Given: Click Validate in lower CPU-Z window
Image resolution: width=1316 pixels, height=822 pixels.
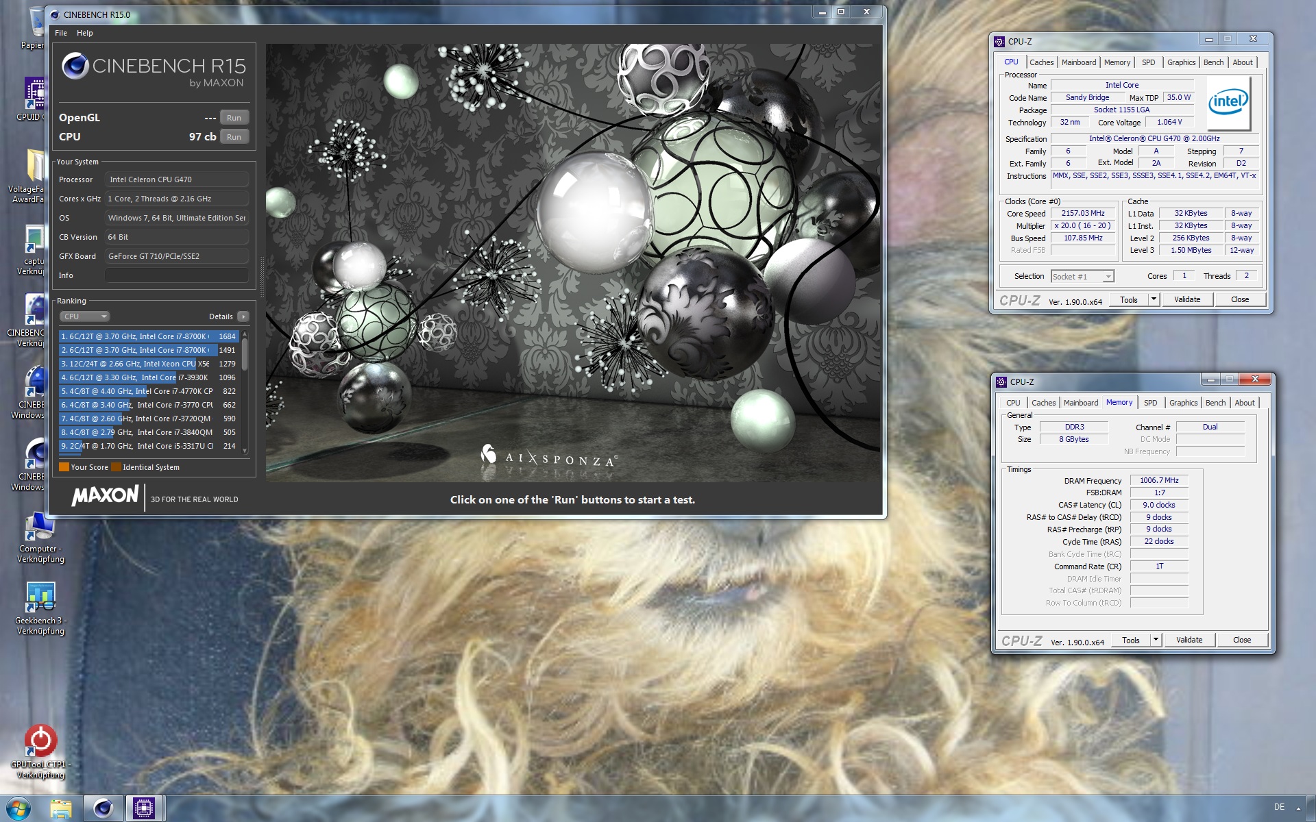Looking at the screenshot, I should click(x=1189, y=640).
